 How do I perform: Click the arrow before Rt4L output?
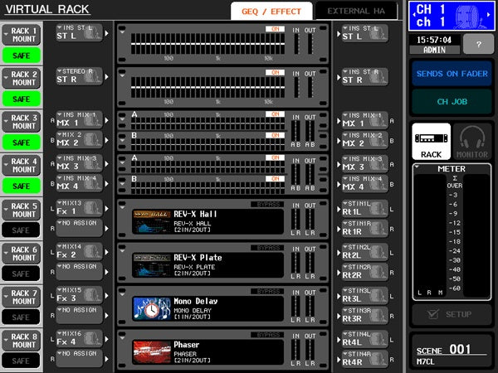[x=339, y=339]
